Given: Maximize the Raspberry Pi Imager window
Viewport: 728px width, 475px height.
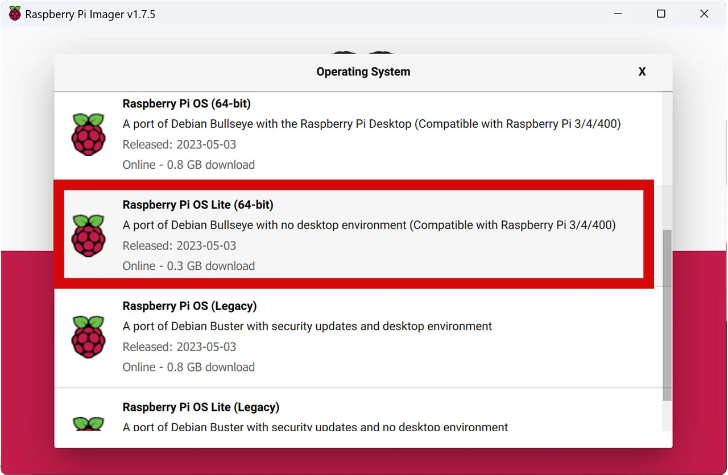Looking at the screenshot, I should click(x=661, y=13).
